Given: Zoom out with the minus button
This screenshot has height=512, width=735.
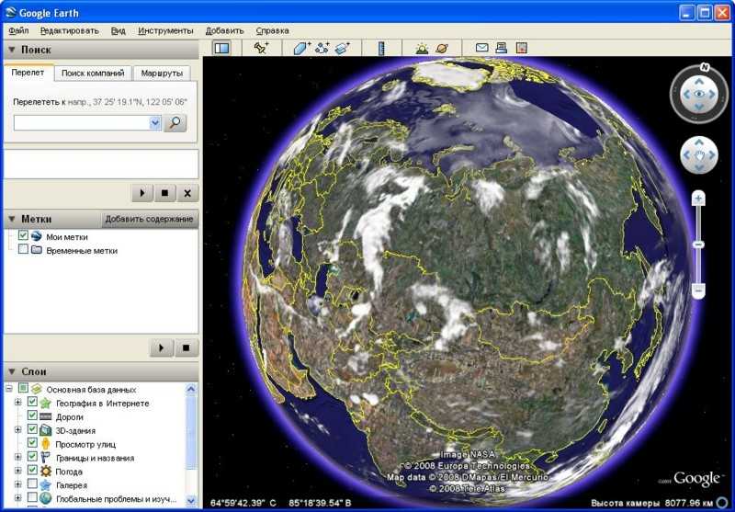Looking at the screenshot, I should [x=698, y=290].
